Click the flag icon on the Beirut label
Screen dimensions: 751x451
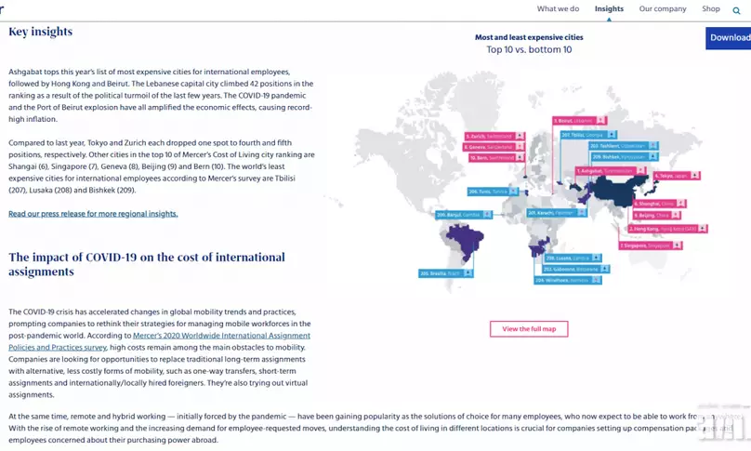pos(600,120)
